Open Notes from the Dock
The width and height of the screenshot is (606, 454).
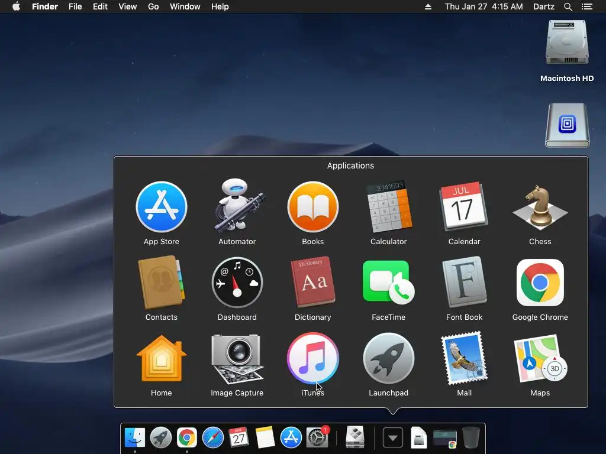coord(265,437)
